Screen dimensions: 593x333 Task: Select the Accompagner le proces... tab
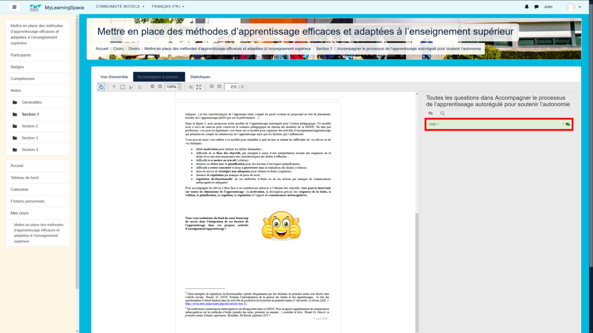coord(159,77)
